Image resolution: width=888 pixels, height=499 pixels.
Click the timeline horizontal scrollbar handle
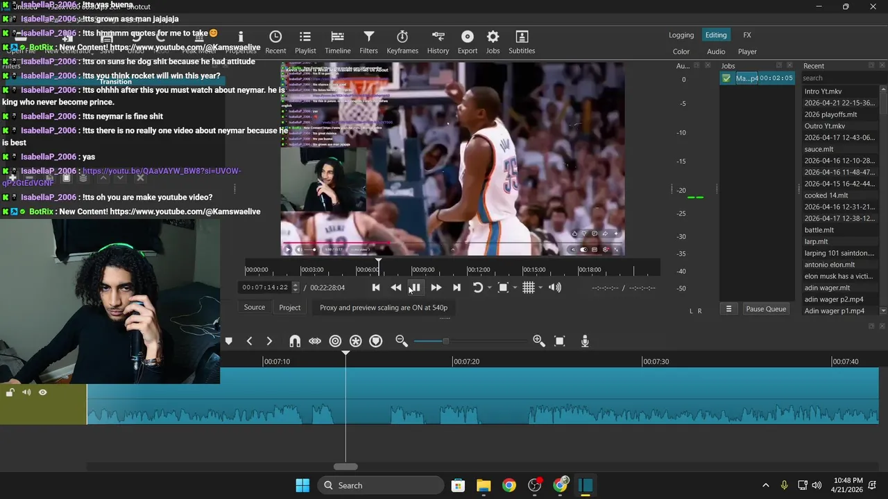point(345,466)
